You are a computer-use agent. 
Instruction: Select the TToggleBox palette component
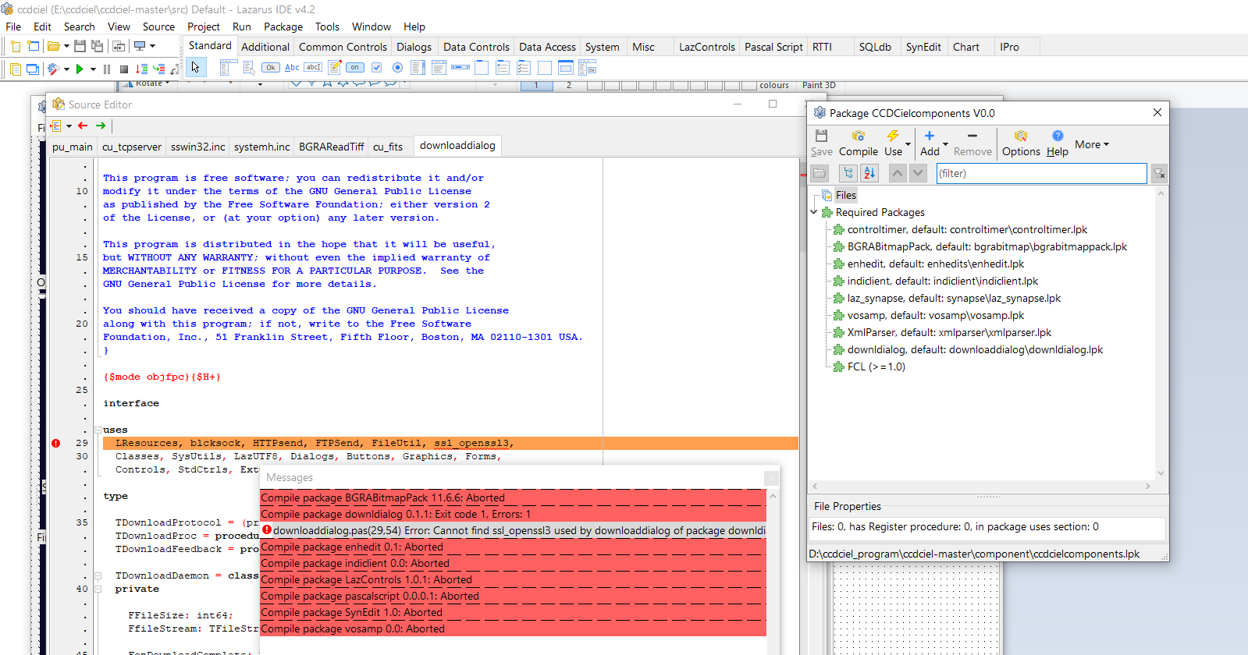pyautogui.click(x=355, y=68)
